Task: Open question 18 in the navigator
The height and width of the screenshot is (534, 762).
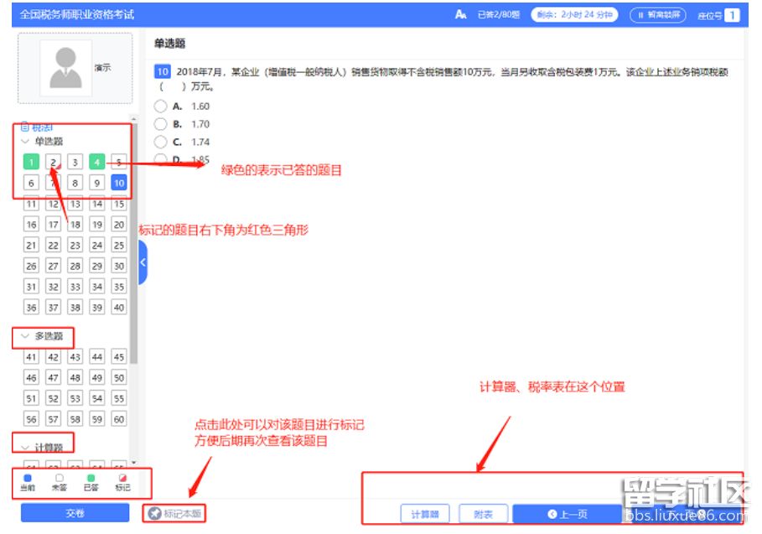Action: (75, 225)
